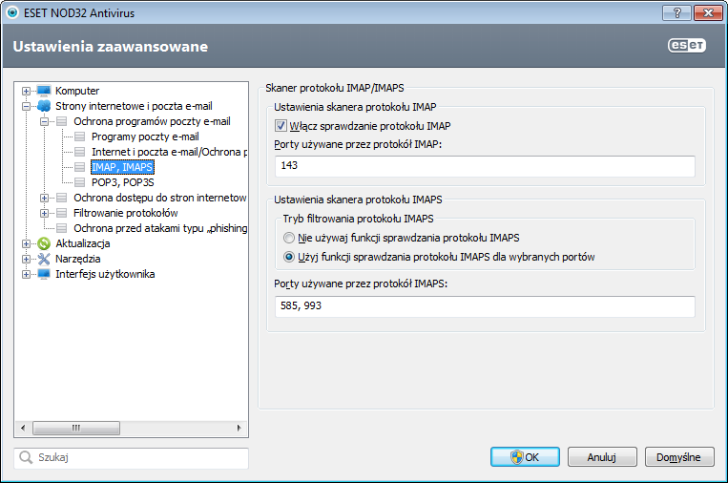Expand the Filtrowanie protokołów node
Screen dimensions: 728x483
click(x=44, y=214)
